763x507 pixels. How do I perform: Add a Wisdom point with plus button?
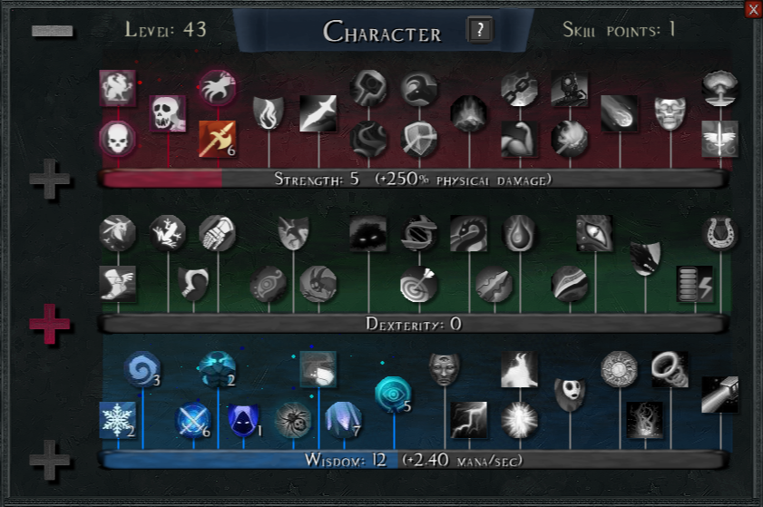click(50, 460)
